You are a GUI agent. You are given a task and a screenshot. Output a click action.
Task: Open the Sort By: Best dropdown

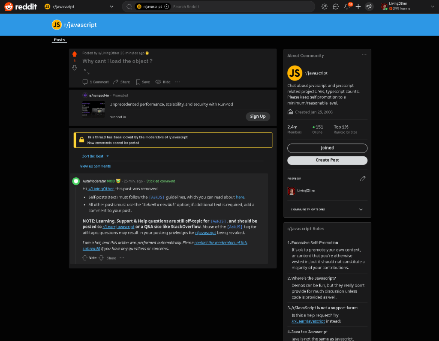(96, 156)
